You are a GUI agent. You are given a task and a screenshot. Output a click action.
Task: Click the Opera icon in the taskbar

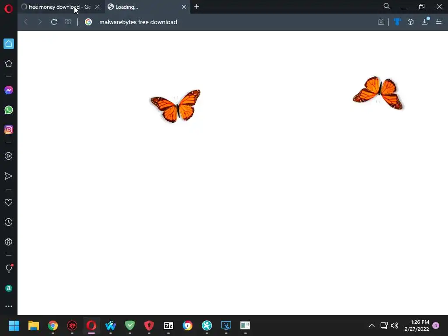(91, 325)
